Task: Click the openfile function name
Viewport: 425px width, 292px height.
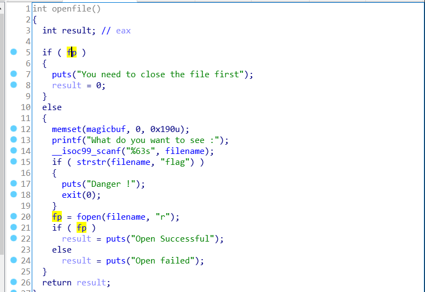Action: 71,9
